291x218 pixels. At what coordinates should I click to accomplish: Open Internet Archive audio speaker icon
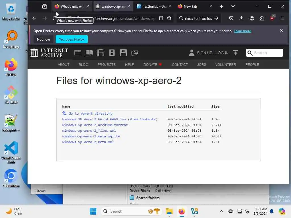(112, 53)
